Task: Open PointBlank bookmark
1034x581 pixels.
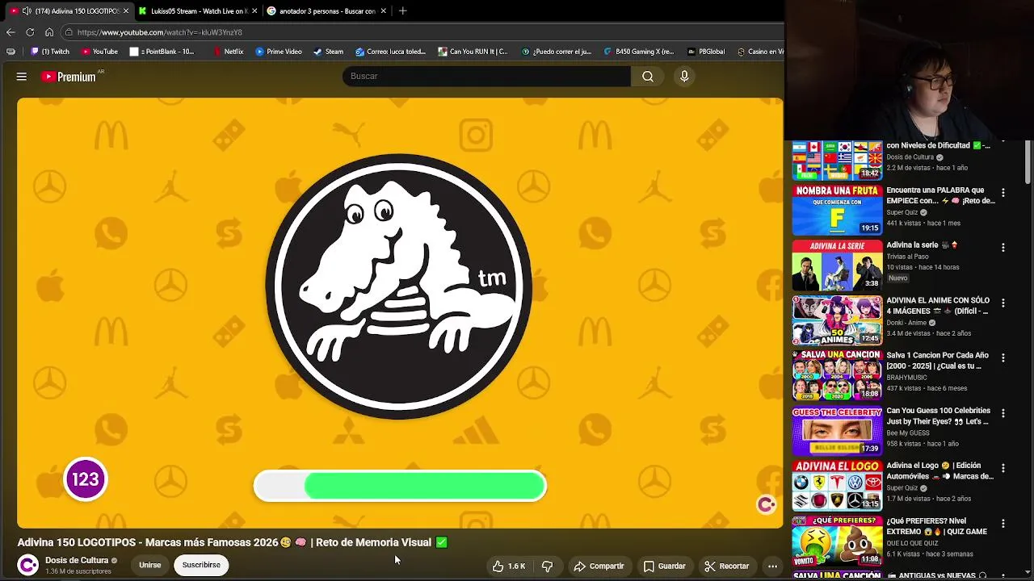Action: coord(162,52)
